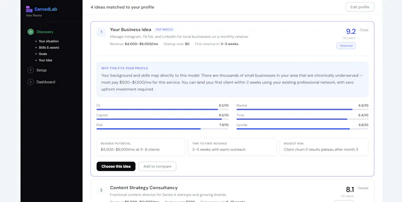
Task: Click the Risk score progress bar
Action: pyautogui.click(x=162, y=129)
